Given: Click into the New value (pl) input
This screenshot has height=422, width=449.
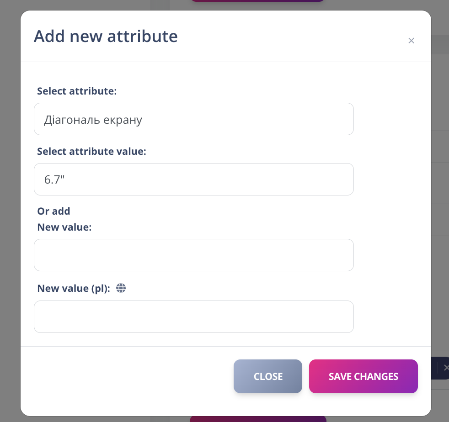Looking at the screenshot, I should point(193,316).
